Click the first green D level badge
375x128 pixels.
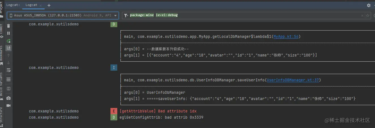[x=114, y=24]
